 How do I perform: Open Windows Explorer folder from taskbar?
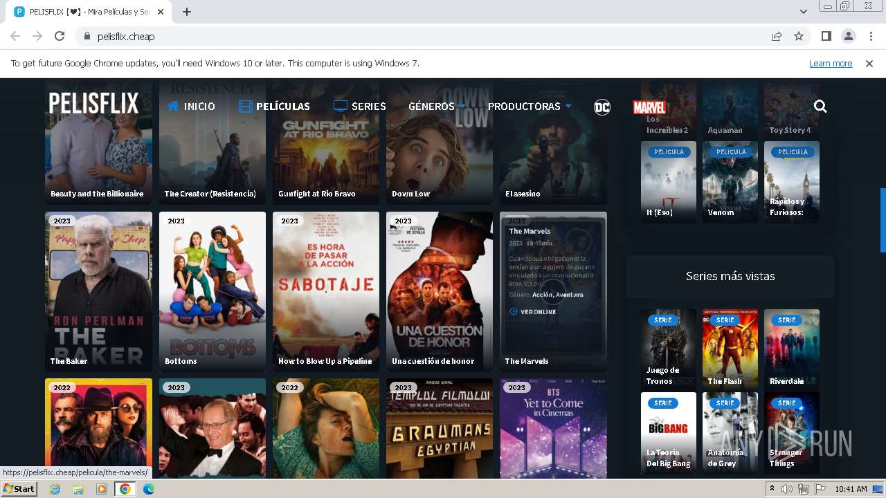click(78, 489)
